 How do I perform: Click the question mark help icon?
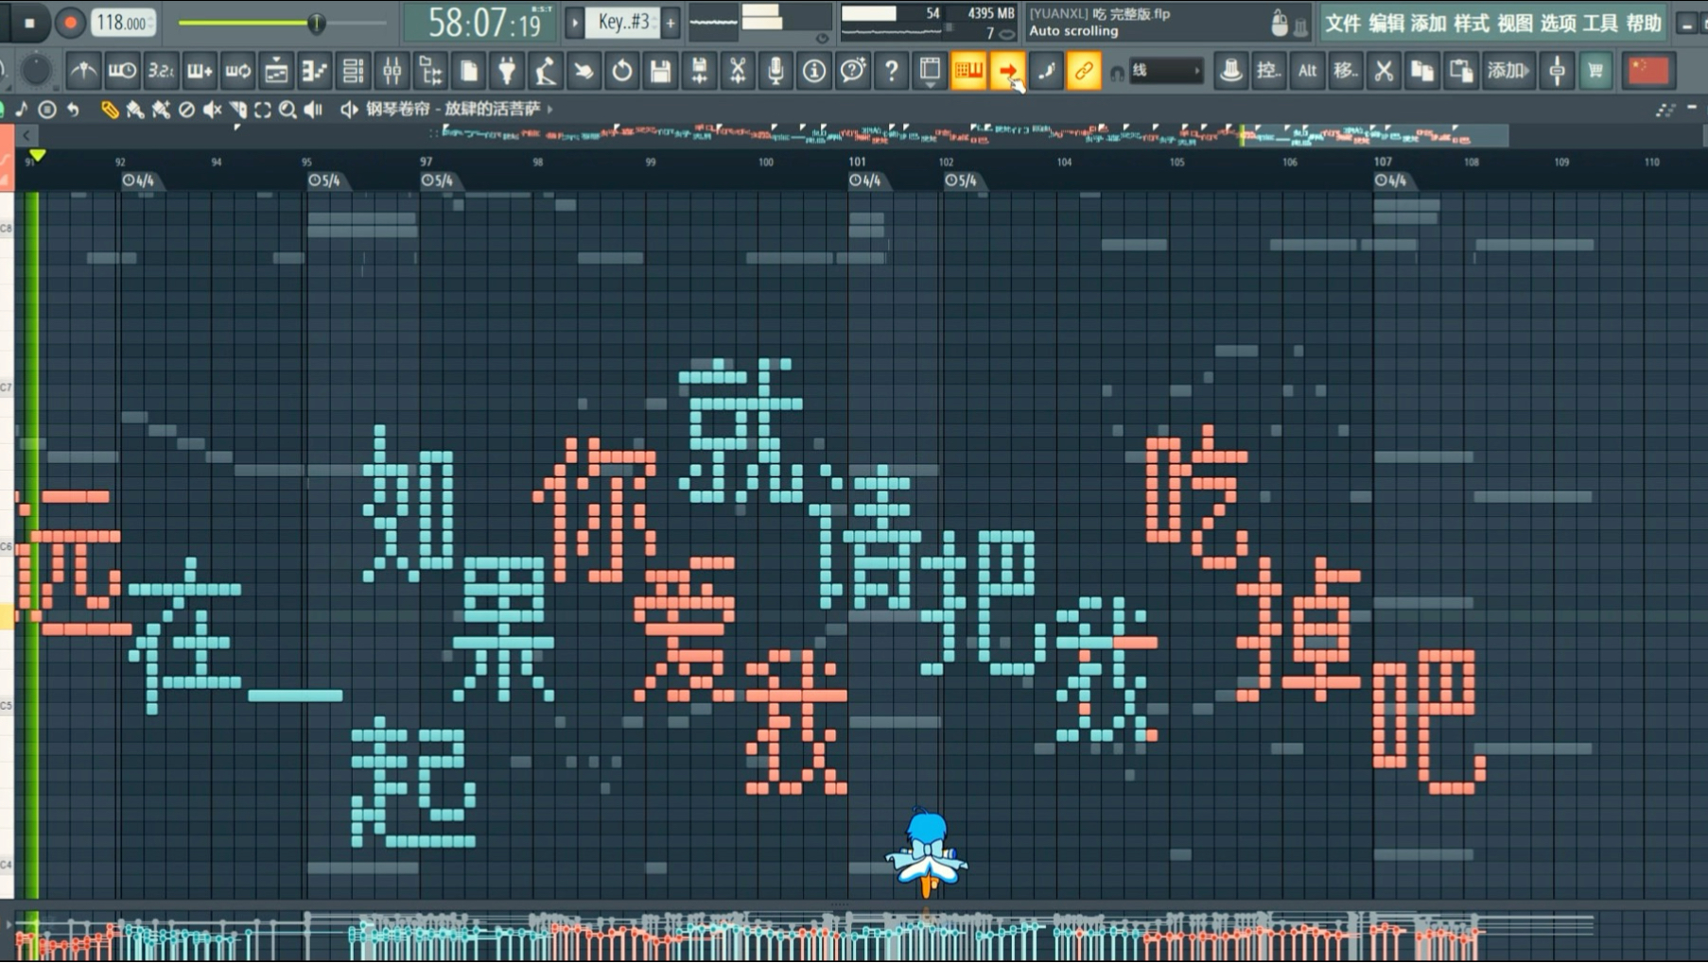click(x=891, y=71)
